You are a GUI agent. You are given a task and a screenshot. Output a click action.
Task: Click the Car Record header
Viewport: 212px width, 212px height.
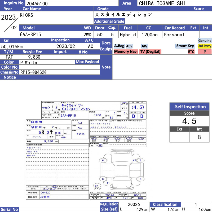(175, 28)
